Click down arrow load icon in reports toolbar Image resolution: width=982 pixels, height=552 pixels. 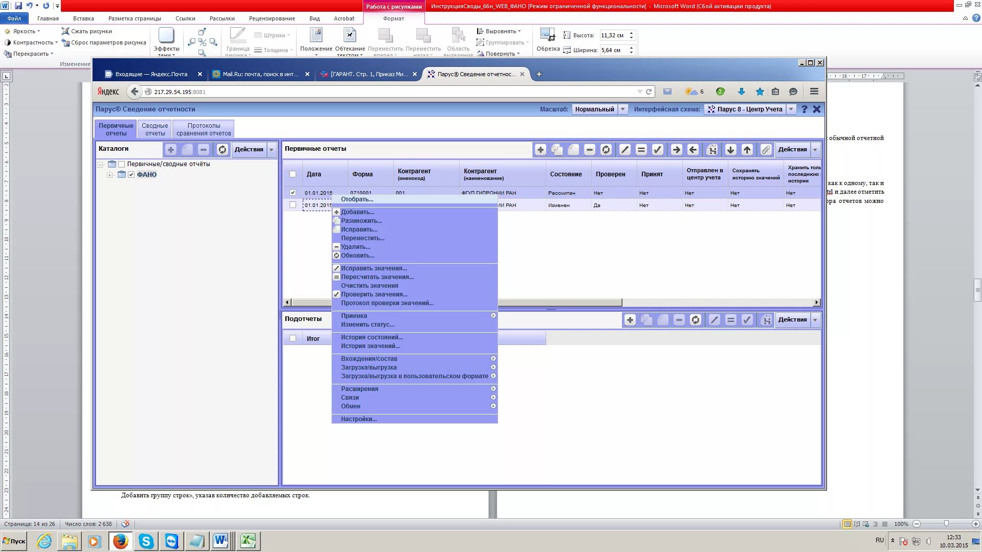click(x=731, y=150)
